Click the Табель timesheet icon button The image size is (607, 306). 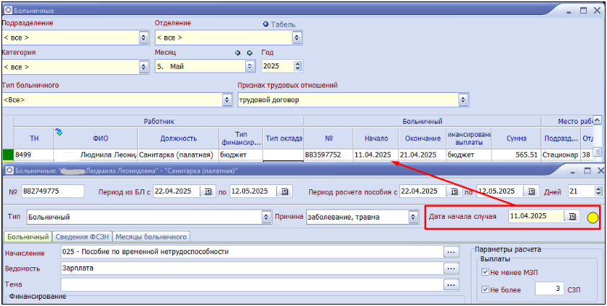(x=265, y=24)
